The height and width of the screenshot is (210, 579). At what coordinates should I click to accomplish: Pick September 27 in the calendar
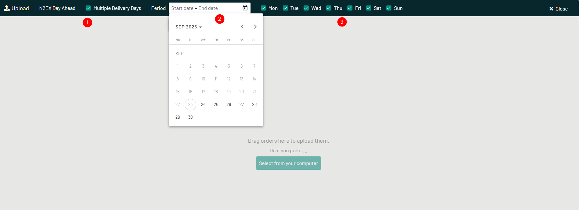(x=242, y=104)
